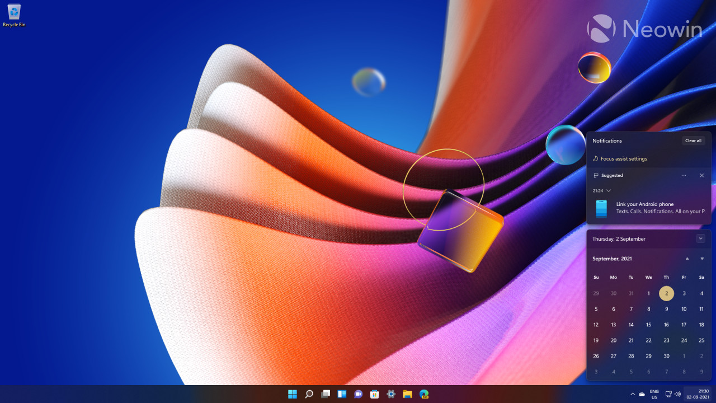
Task: Open the Microsoft Store
Action: [374, 394]
